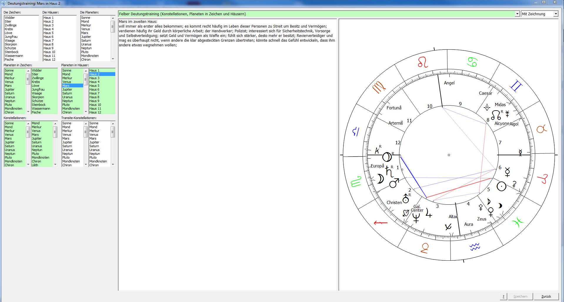Viewport: 564px width, 302px height.
Task: Select Chiron in Konstellationen left list
Action: (15, 165)
